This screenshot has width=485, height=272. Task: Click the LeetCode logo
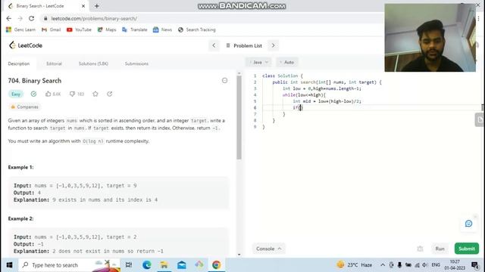[x=26, y=45]
